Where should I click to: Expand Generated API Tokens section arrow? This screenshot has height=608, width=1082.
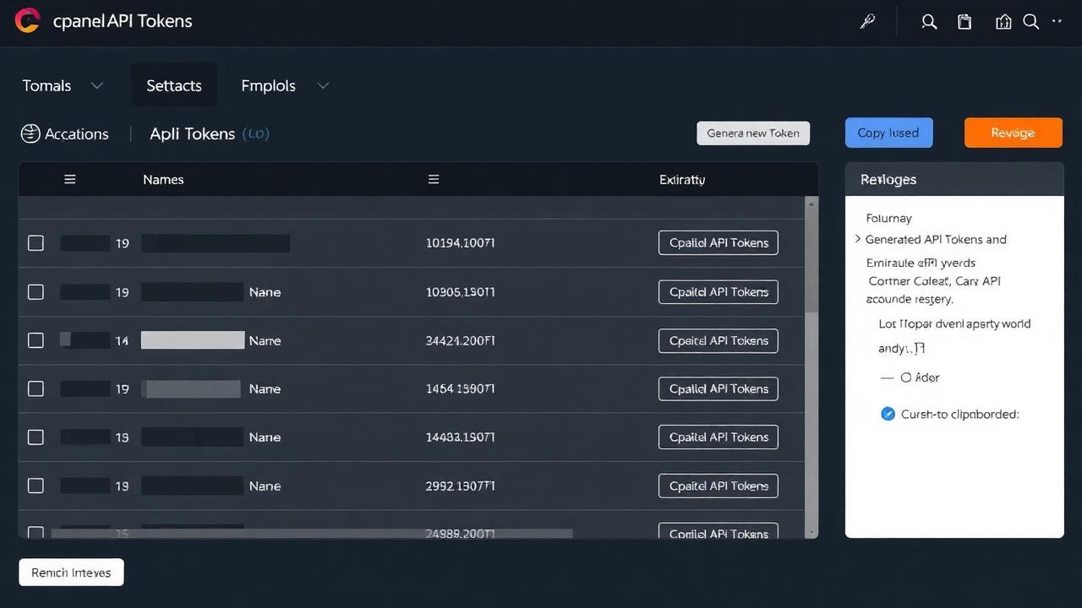[x=858, y=240]
